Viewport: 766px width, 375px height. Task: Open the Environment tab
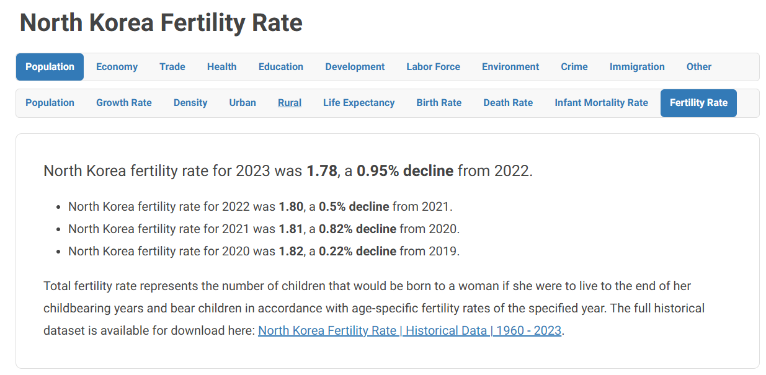[x=510, y=67]
